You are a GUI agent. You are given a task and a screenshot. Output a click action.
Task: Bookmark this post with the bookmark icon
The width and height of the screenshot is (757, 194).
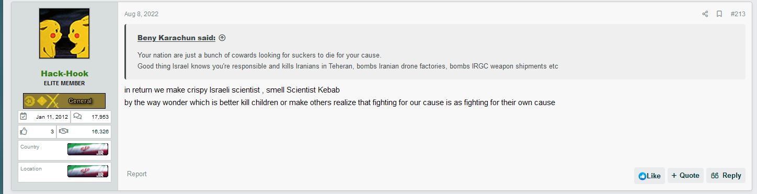tap(719, 14)
